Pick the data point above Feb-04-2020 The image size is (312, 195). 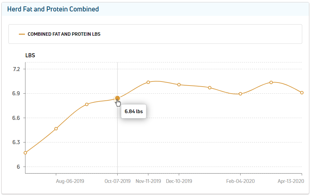tap(240, 94)
